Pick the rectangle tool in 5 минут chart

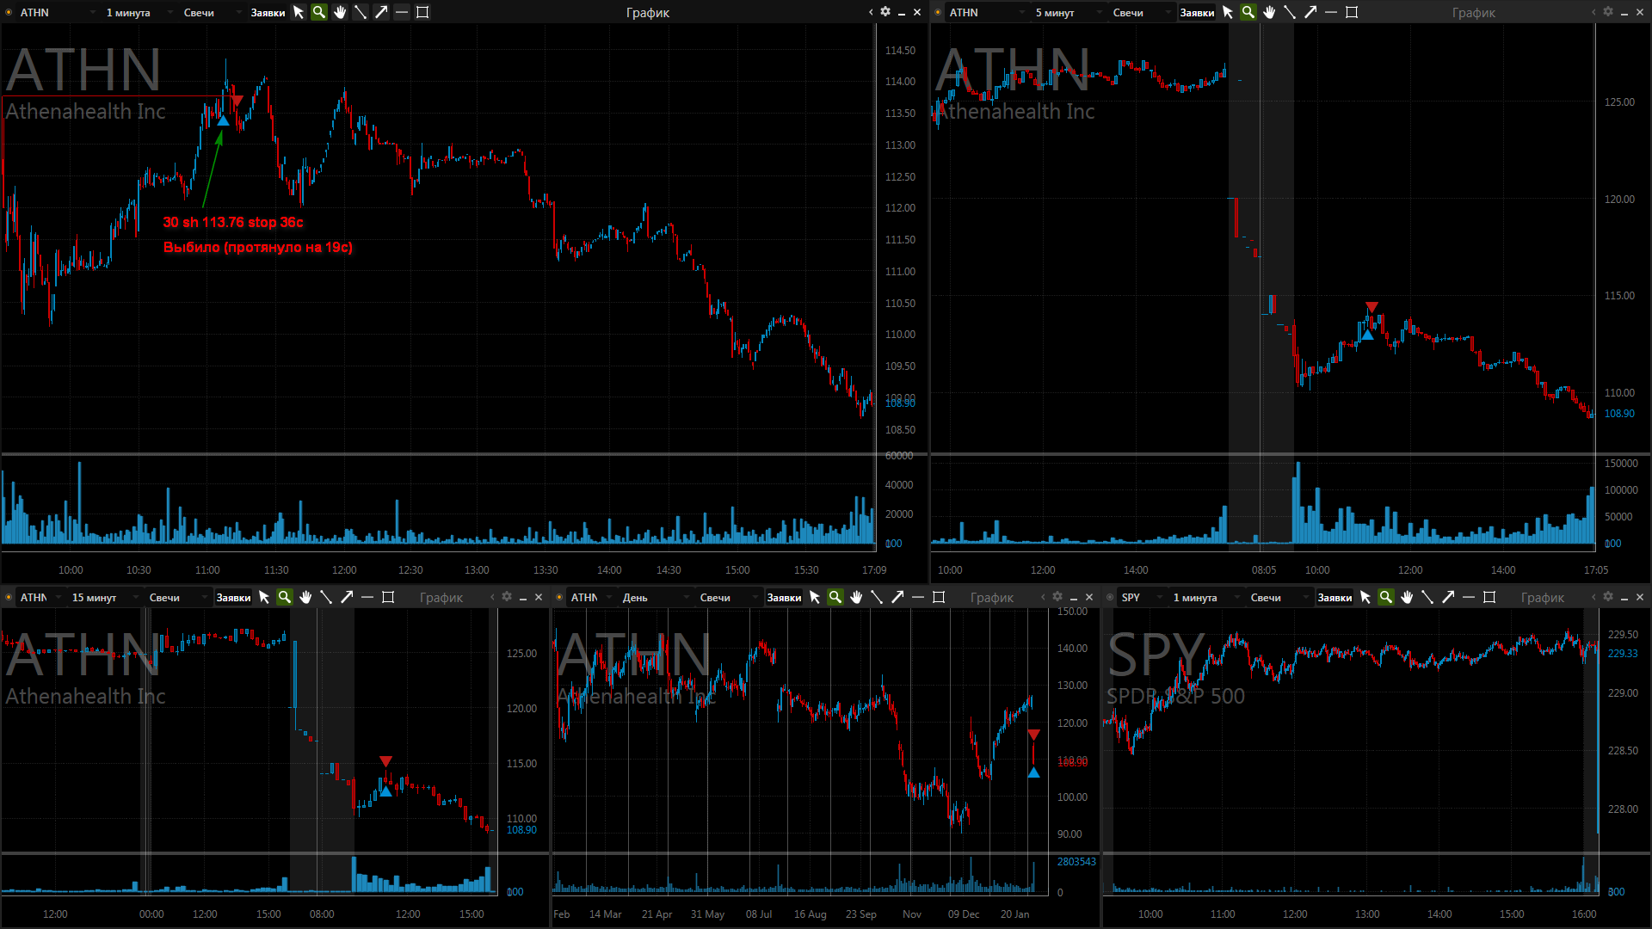point(1352,12)
